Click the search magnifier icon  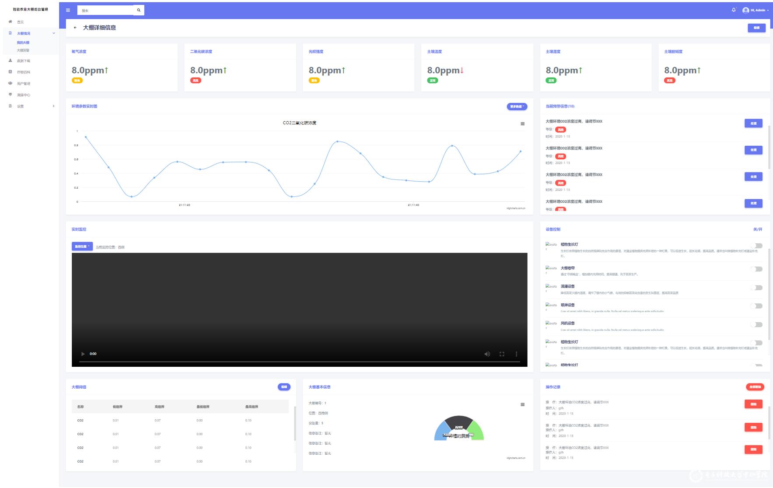[x=139, y=10]
